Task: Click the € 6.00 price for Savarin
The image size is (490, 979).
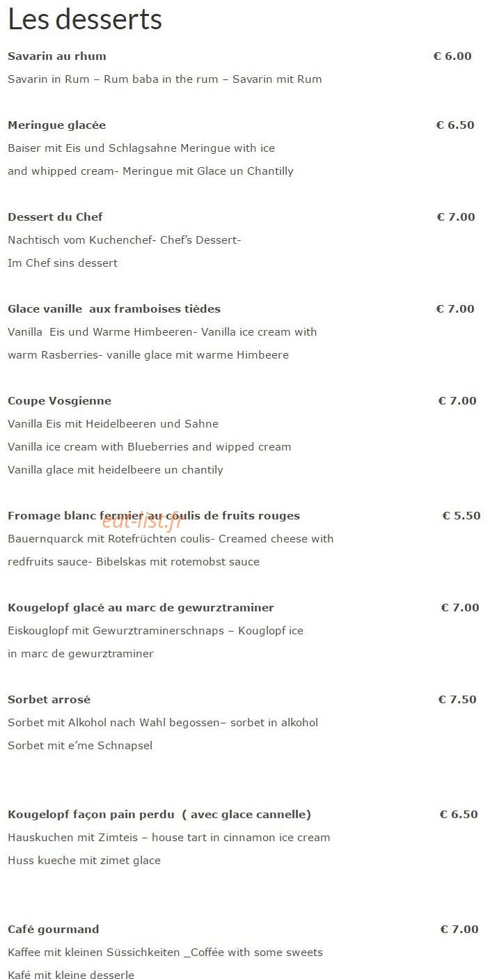Action: click(x=452, y=56)
